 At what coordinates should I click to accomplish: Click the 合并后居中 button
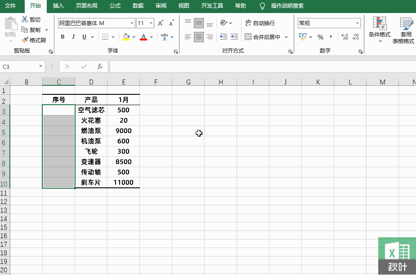[x=262, y=37]
